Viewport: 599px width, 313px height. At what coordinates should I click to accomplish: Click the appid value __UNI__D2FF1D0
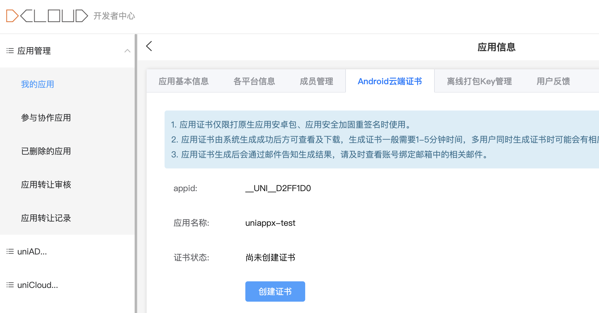pos(278,188)
